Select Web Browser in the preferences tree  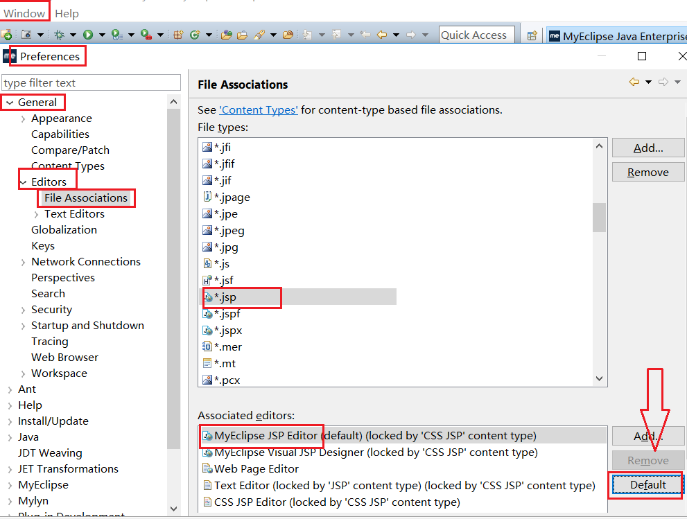tap(65, 358)
